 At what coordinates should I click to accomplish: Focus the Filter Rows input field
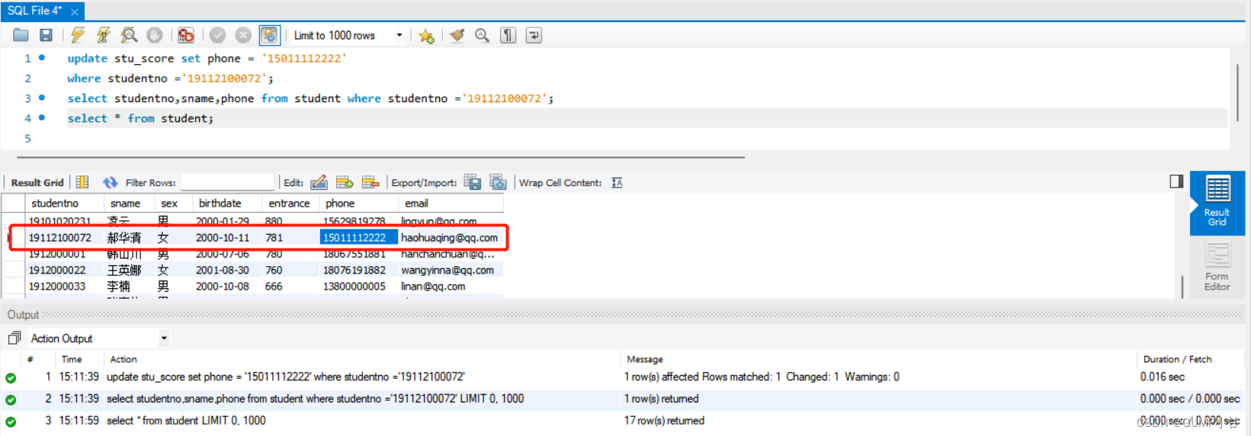coord(227,181)
